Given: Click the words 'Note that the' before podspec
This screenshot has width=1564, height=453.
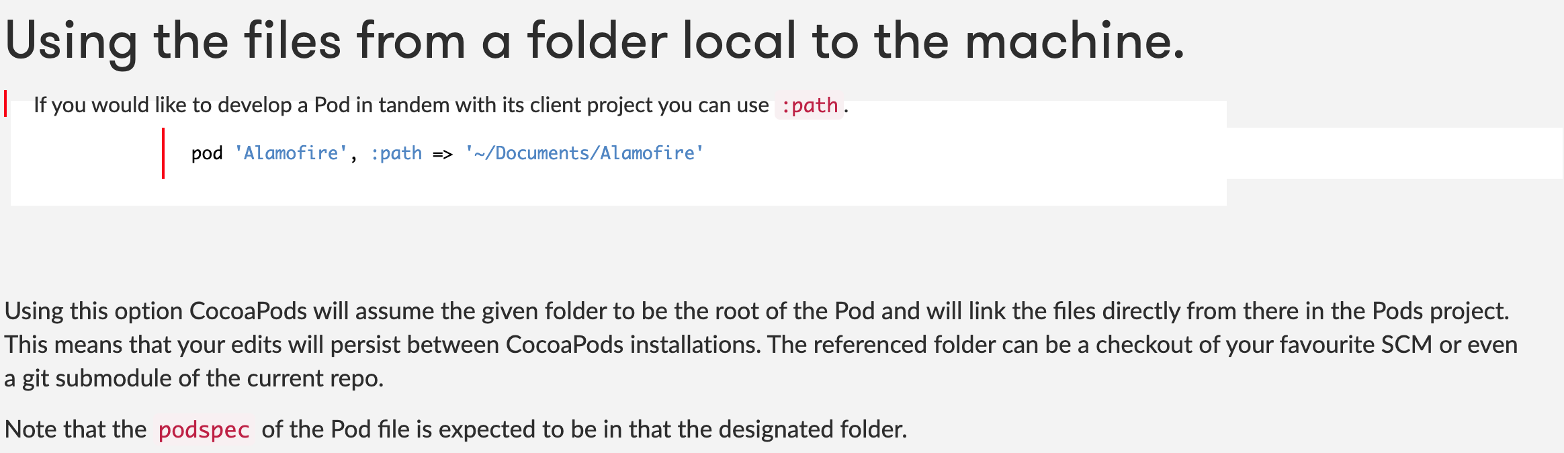Looking at the screenshot, I should [75, 429].
